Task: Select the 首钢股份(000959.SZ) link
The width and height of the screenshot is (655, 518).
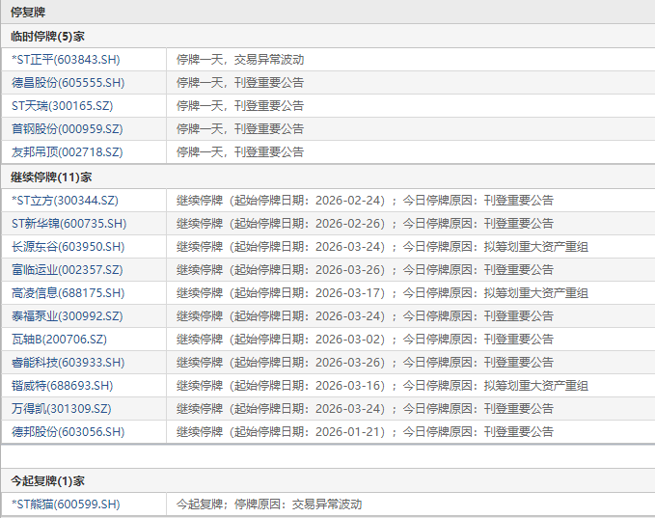Action: click(x=67, y=129)
